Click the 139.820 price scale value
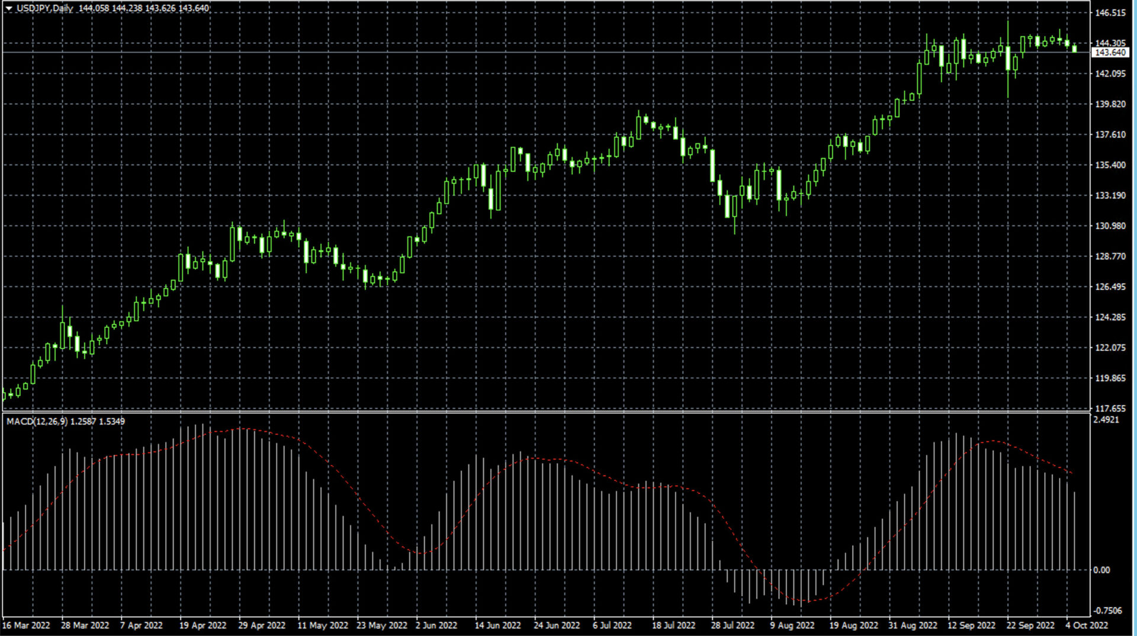 click(x=1110, y=104)
